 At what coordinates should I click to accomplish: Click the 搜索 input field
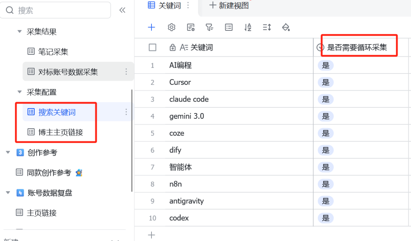point(55,10)
